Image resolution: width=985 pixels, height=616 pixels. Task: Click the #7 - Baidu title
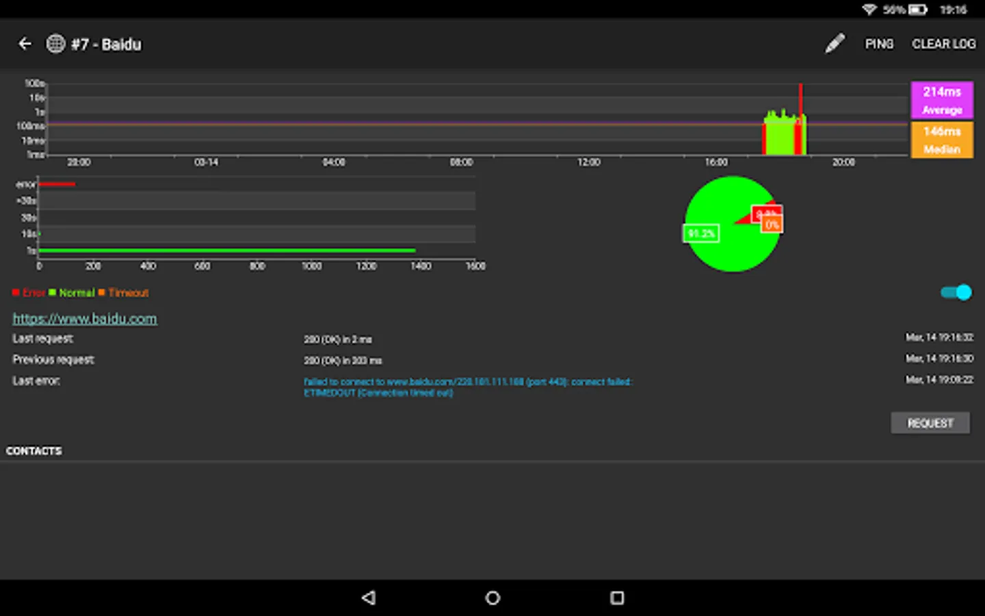106,44
